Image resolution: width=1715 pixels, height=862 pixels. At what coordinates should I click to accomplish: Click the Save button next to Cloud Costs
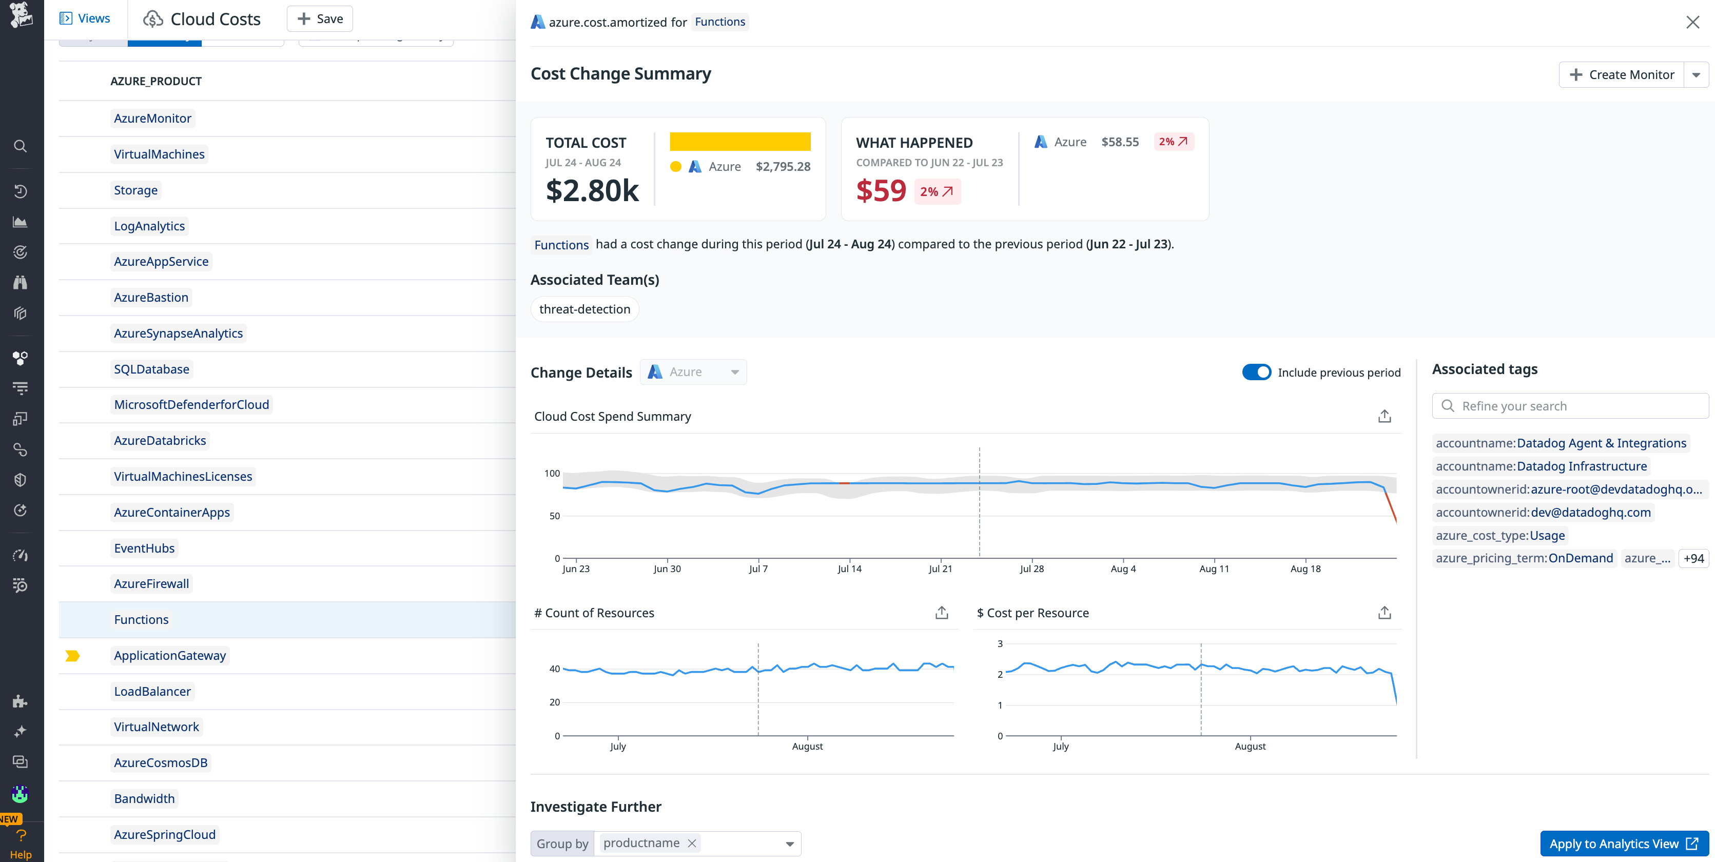(320, 18)
